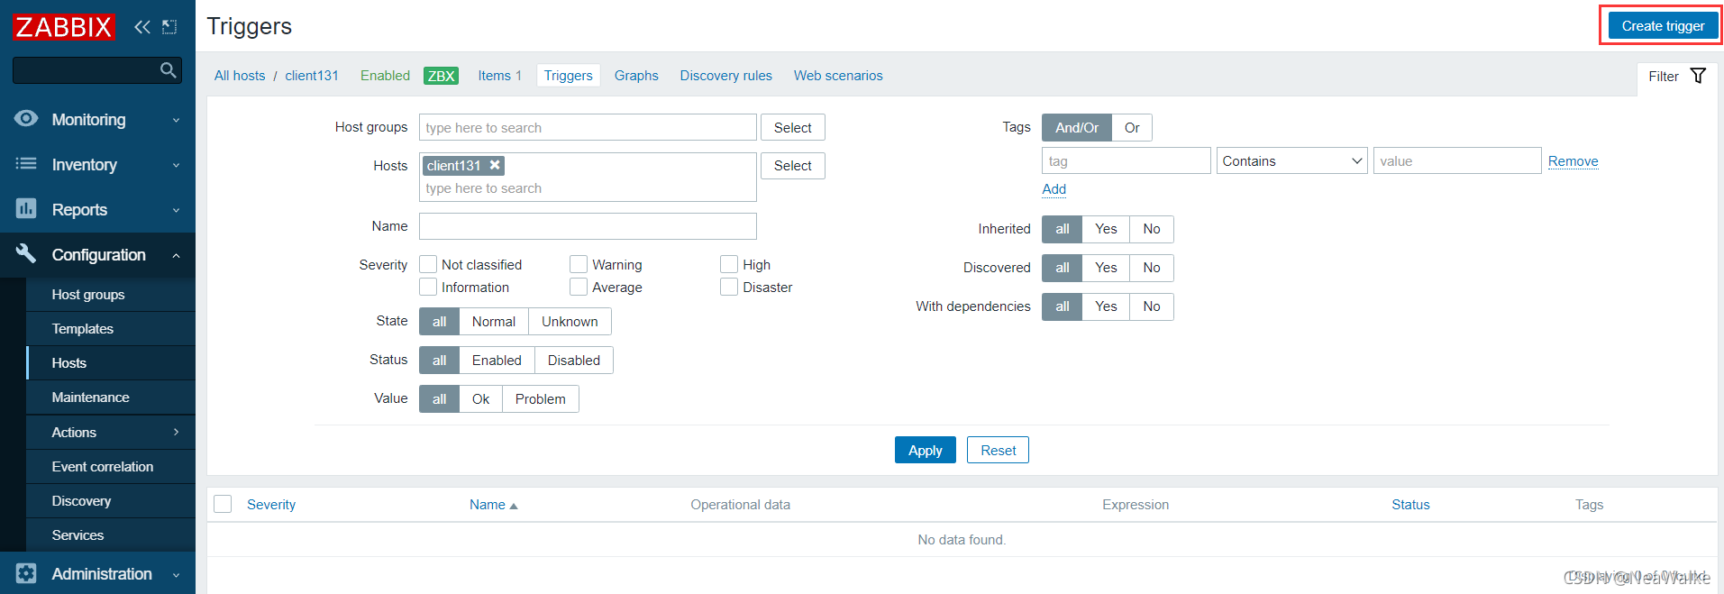Check Warning severity
This screenshot has height=594, width=1724.
click(579, 264)
